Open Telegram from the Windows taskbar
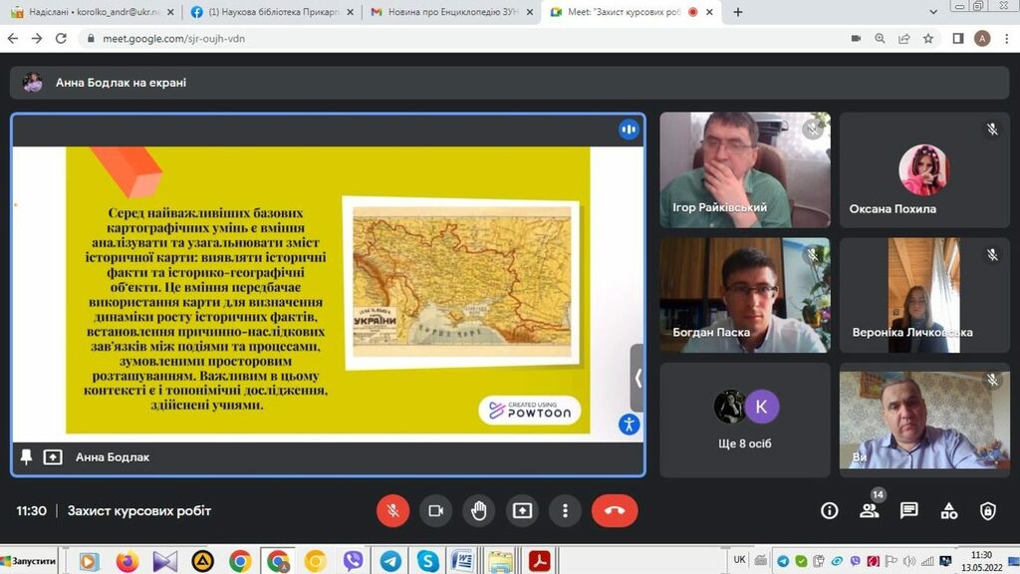 point(390,561)
